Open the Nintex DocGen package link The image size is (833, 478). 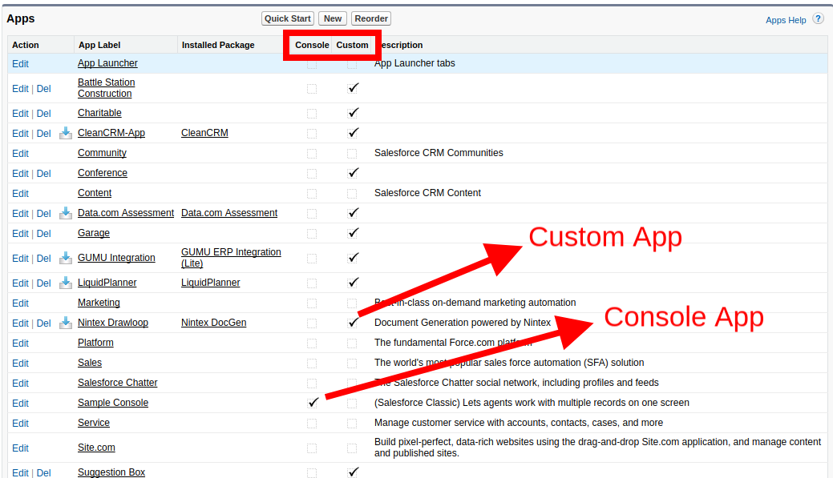[213, 323]
